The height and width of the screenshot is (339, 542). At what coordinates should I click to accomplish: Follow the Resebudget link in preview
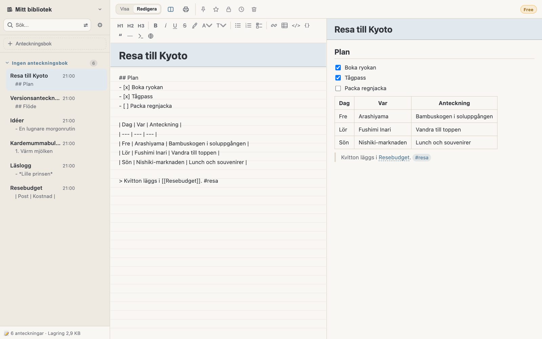tap(394, 158)
